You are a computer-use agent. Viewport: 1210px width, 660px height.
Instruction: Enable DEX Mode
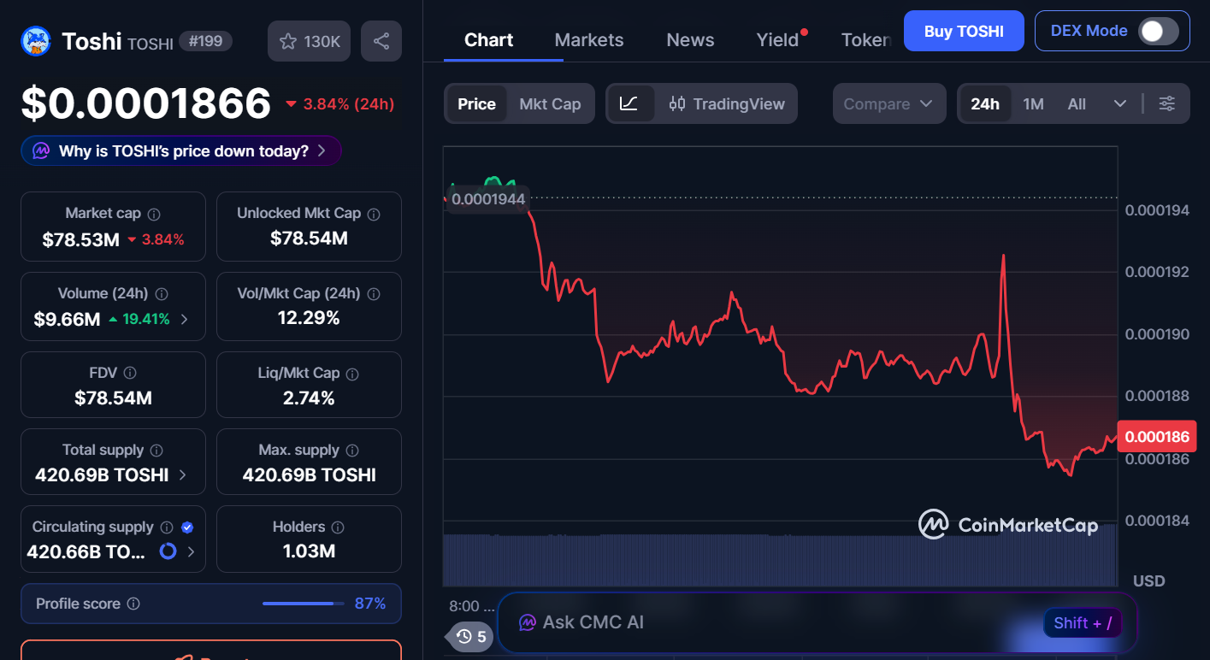1160,30
